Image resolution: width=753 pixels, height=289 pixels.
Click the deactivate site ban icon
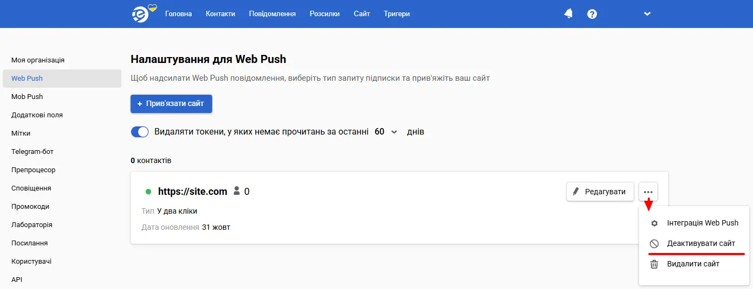(654, 244)
